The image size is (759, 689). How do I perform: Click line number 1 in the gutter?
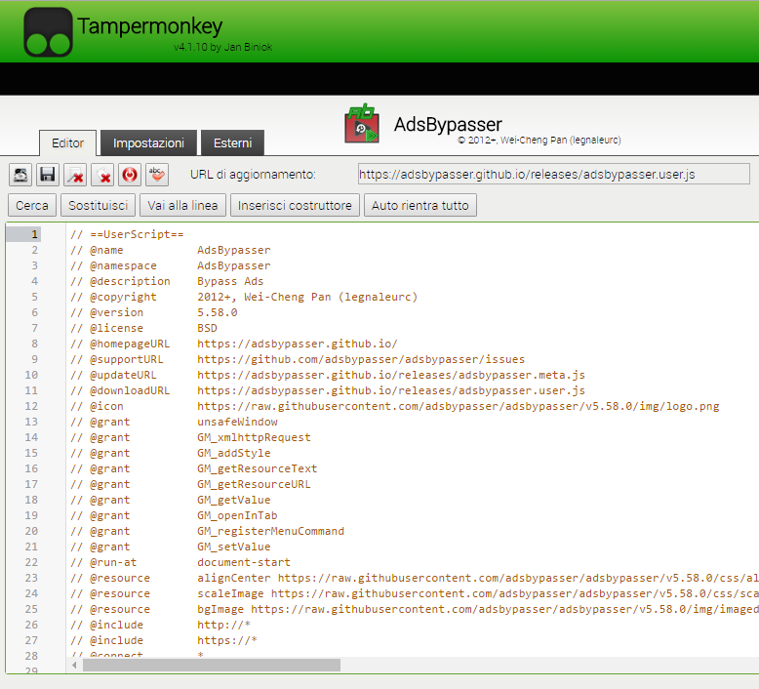34,234
